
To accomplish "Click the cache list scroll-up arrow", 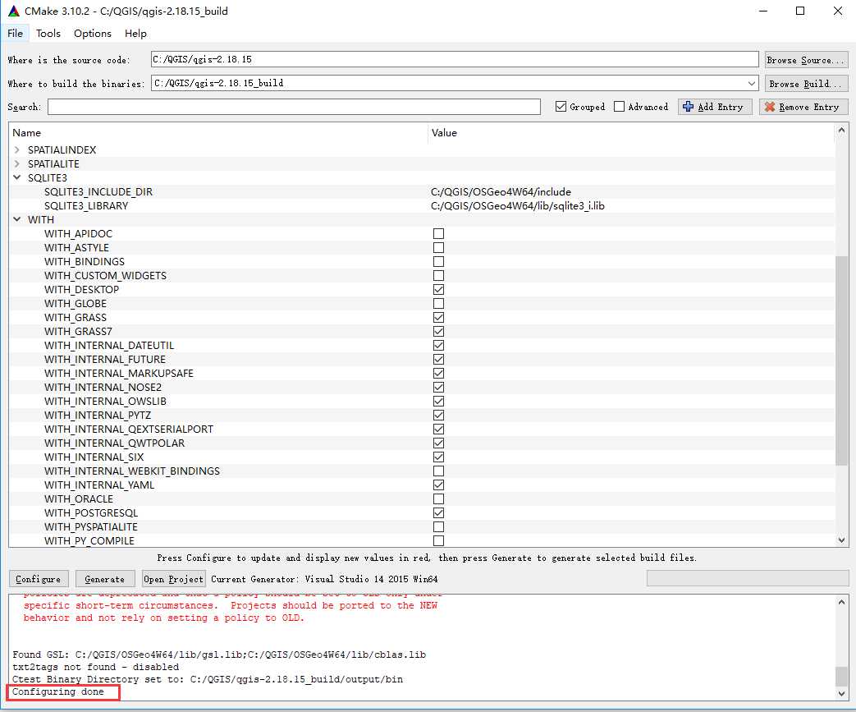I will point(841,131).
